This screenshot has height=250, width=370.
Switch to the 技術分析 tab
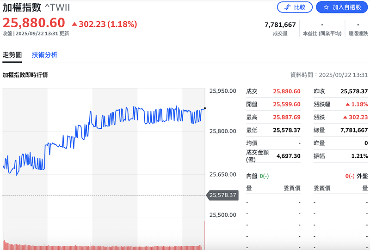[x=44, y=55]
